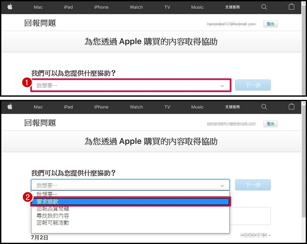The height and width of the screenshot is (244, 307).
Task: Click 下一步 button in top screenshot
Action: [253, 85]
